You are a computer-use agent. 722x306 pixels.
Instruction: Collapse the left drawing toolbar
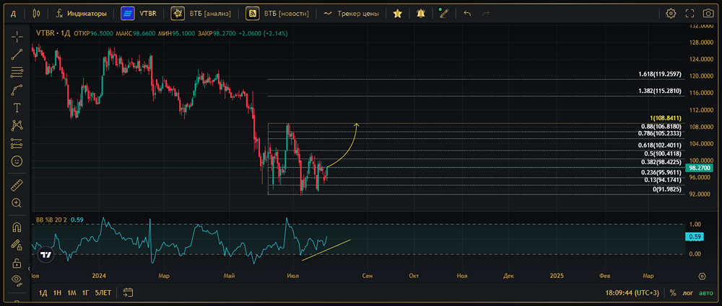29,269
